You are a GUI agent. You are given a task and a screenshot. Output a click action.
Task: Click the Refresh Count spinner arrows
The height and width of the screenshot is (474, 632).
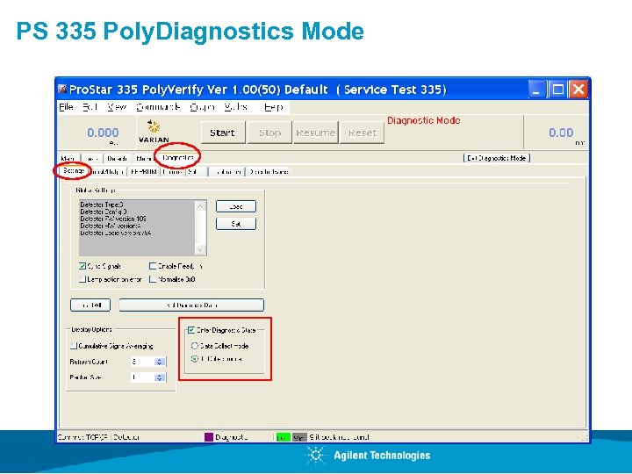point(160,362)
